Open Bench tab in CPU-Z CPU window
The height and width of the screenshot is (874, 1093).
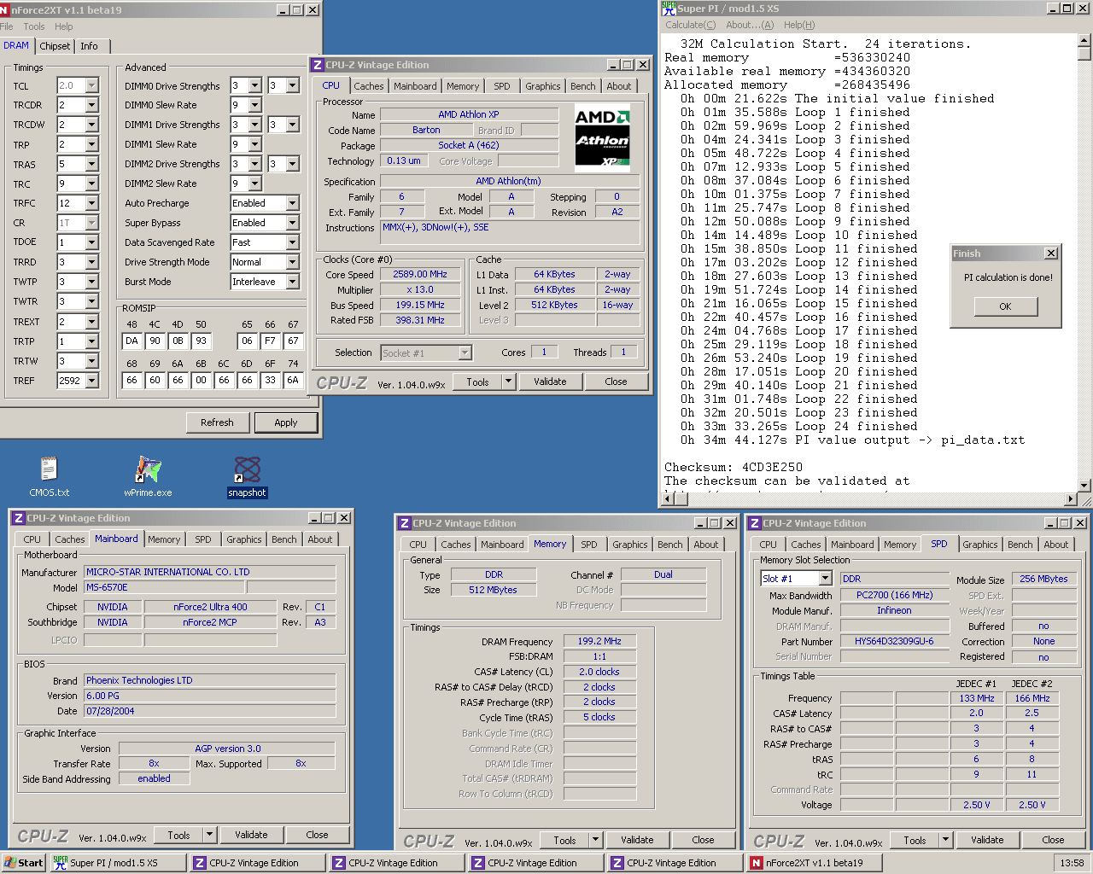coord(582,86)
